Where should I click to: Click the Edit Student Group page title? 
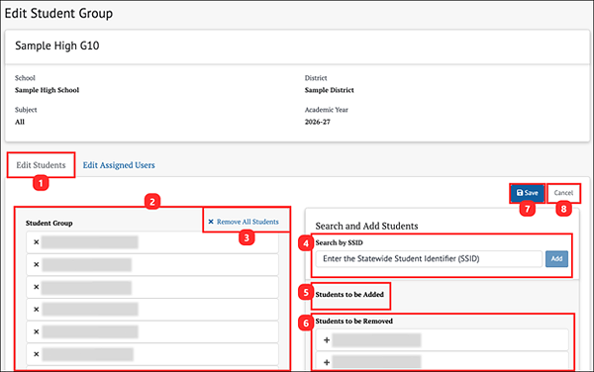pos(58,13)
